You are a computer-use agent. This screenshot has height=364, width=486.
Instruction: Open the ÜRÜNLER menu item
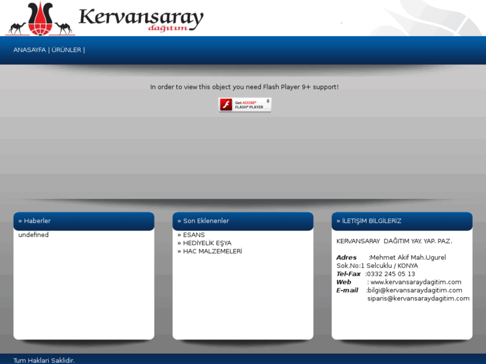tap(66, 50)
